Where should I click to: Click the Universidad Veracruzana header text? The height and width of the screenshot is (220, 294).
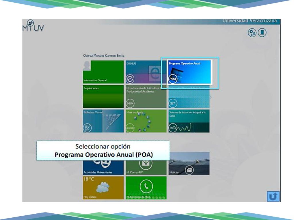coord(249,21)
